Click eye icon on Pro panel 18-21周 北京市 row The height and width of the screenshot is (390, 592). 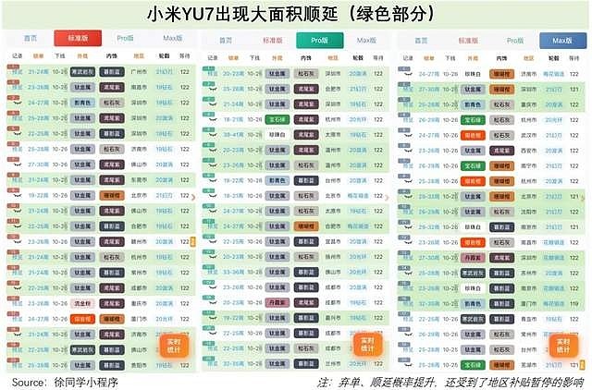click(x=212, y=196)
